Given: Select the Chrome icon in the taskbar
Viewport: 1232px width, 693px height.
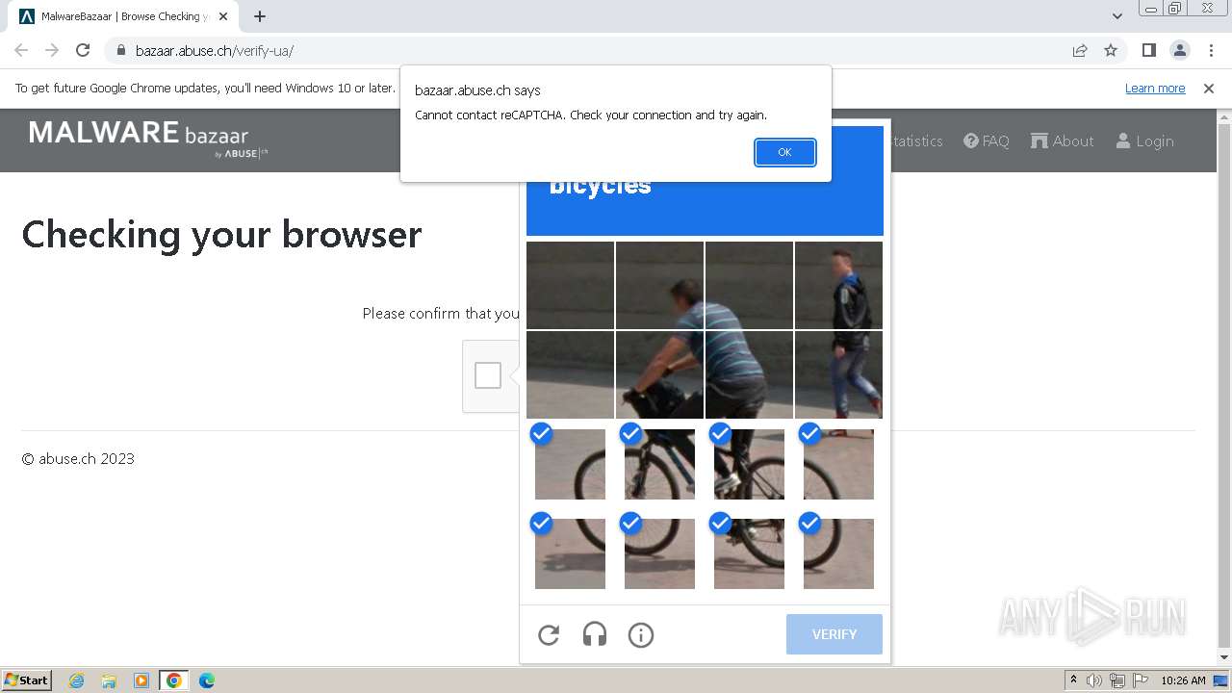Looking at the screenshot, I should (x=174, y=680).
